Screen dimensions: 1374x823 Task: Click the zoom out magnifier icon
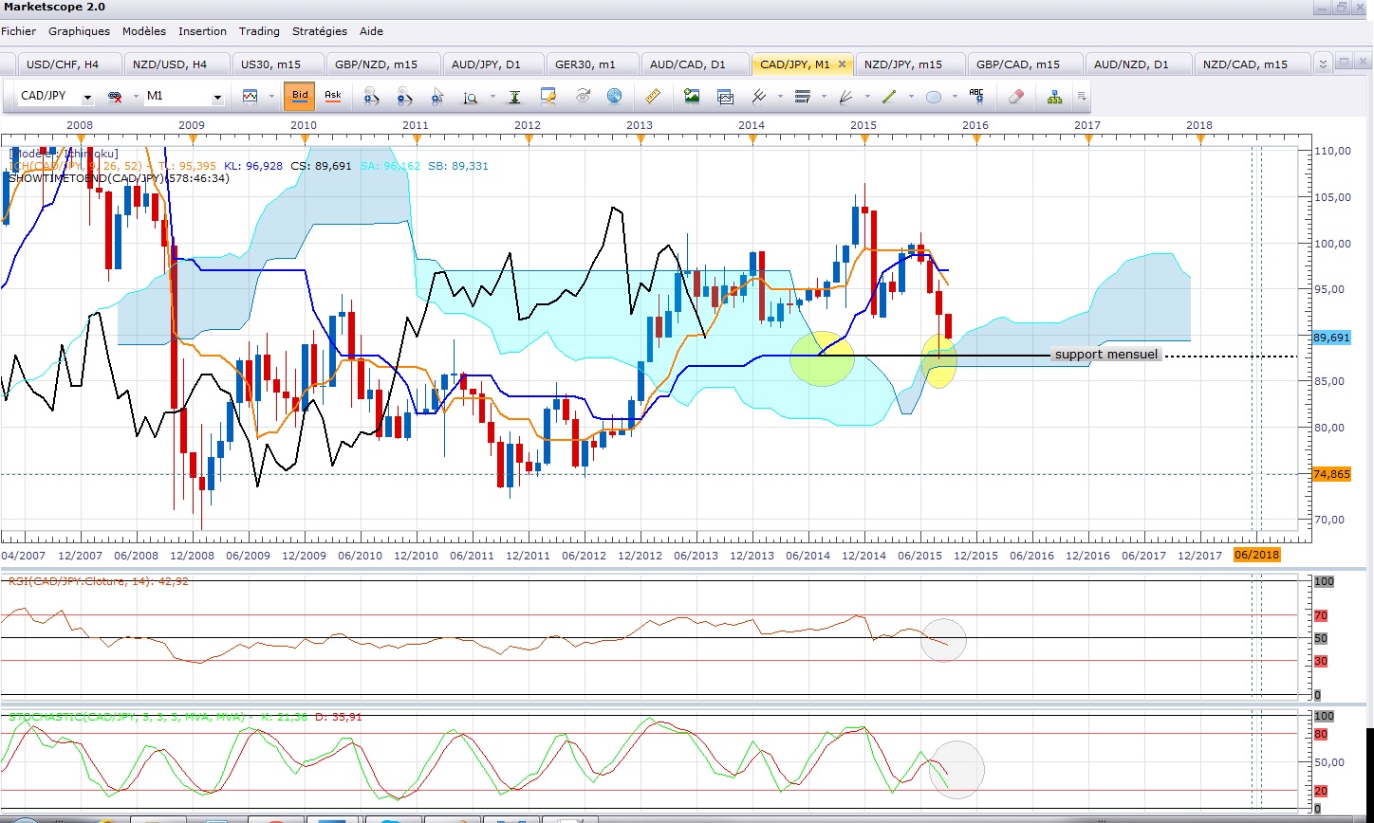pyautogui.click(x=403, y=97)
